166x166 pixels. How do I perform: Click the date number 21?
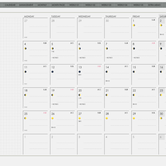(x=107, y=91)
